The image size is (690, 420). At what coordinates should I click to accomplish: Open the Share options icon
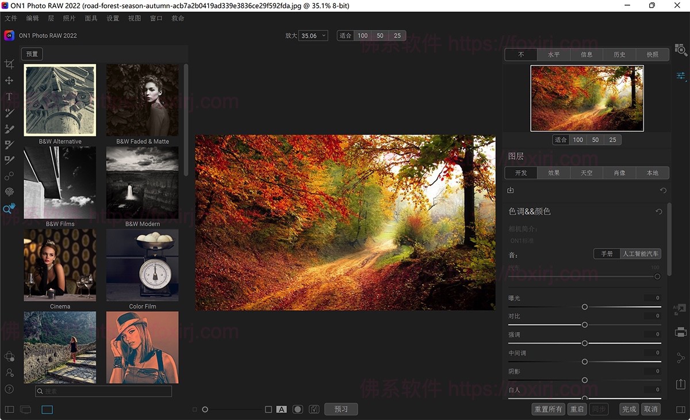(x=680, y=357)
